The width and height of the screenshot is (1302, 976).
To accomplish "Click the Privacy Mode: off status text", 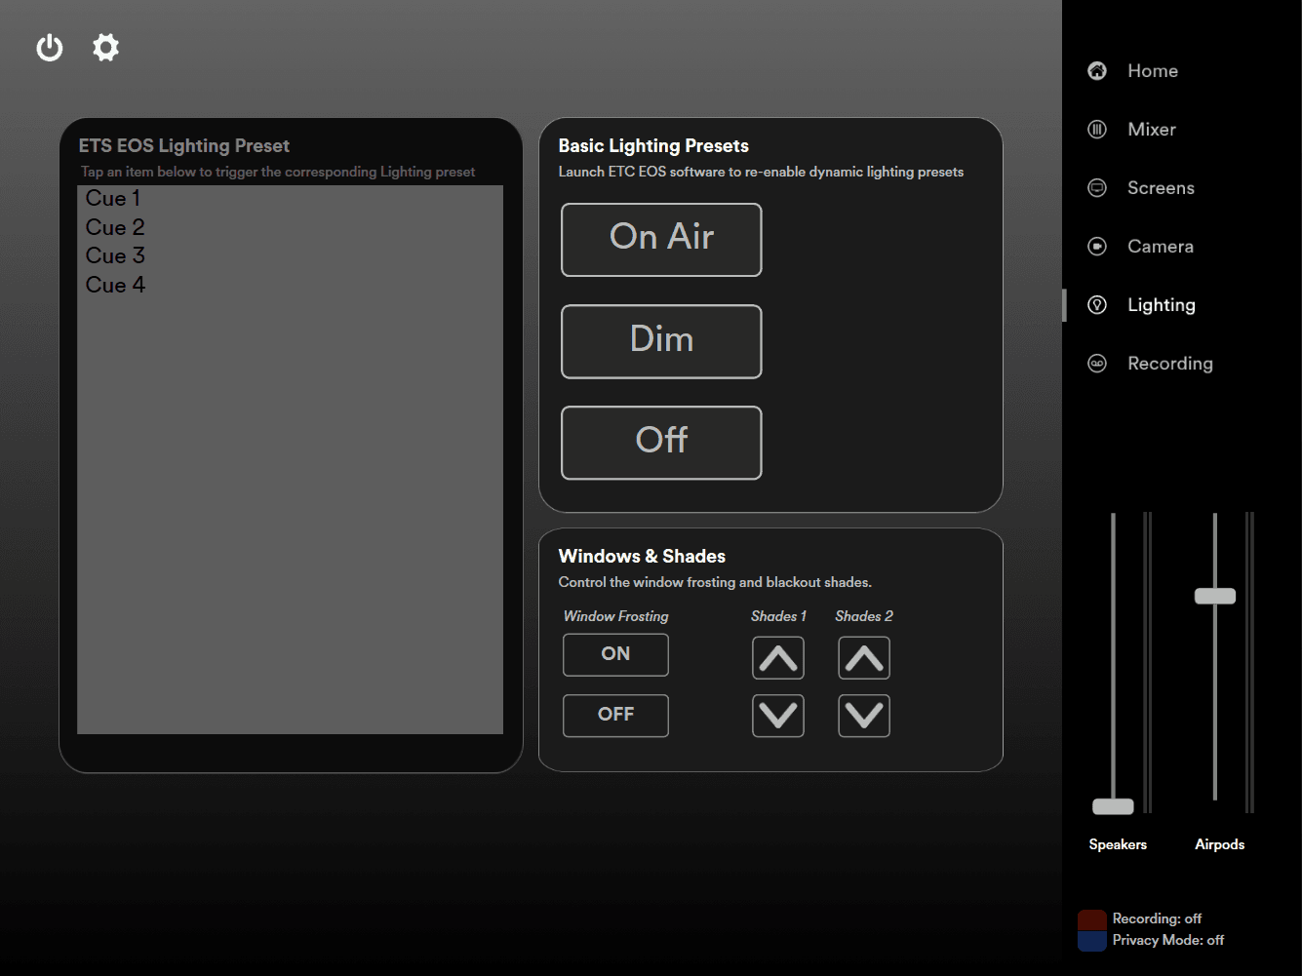I will 1168,940.
